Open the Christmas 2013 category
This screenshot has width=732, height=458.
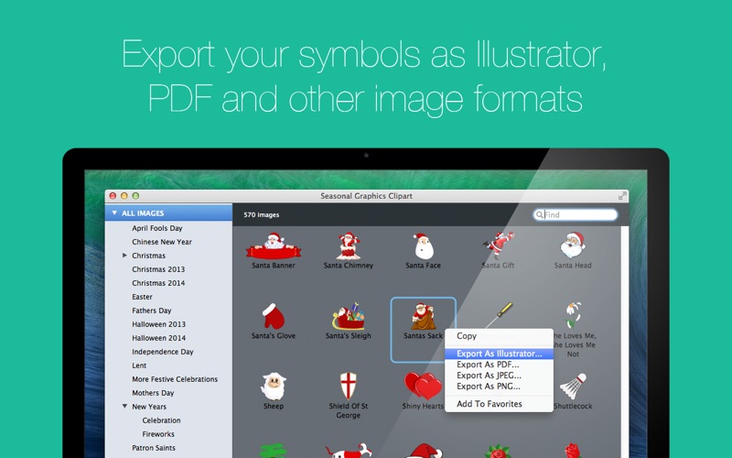(x=158, y=269)
